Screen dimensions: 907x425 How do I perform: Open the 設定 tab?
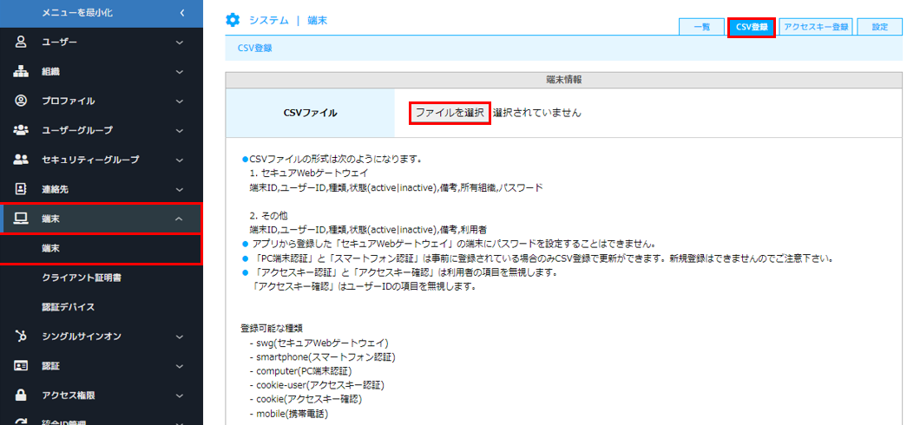tap(880, 27)
